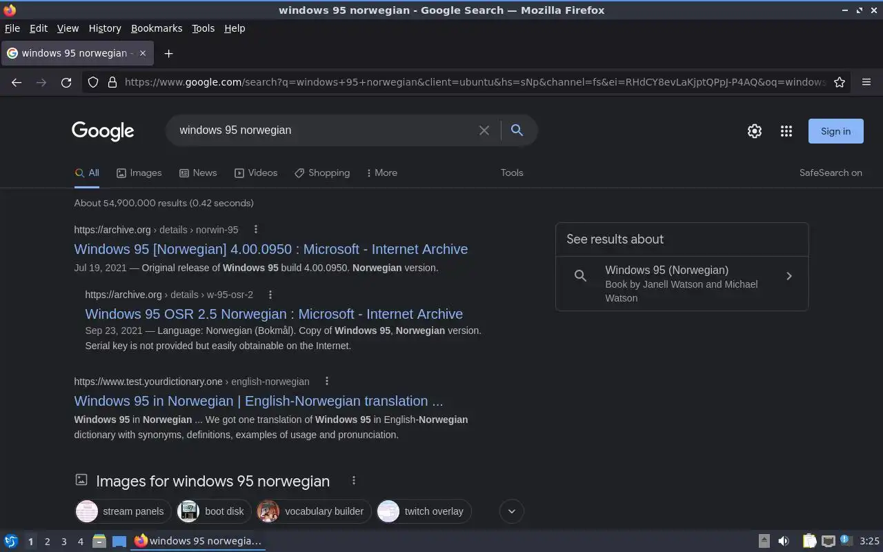Click the Firefox taskbar window button
Image resolution: width=883 pixels, height=552 pixels.
198,541
